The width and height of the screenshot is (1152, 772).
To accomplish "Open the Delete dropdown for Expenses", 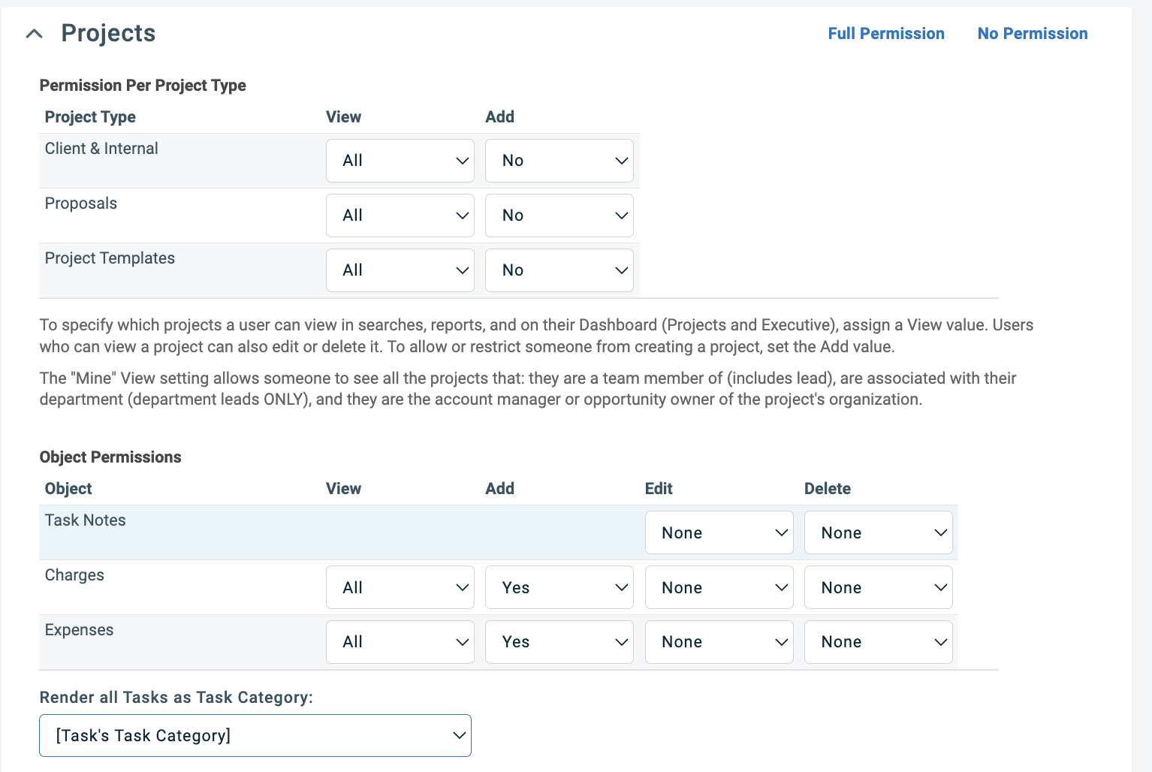I will (878, 641).
